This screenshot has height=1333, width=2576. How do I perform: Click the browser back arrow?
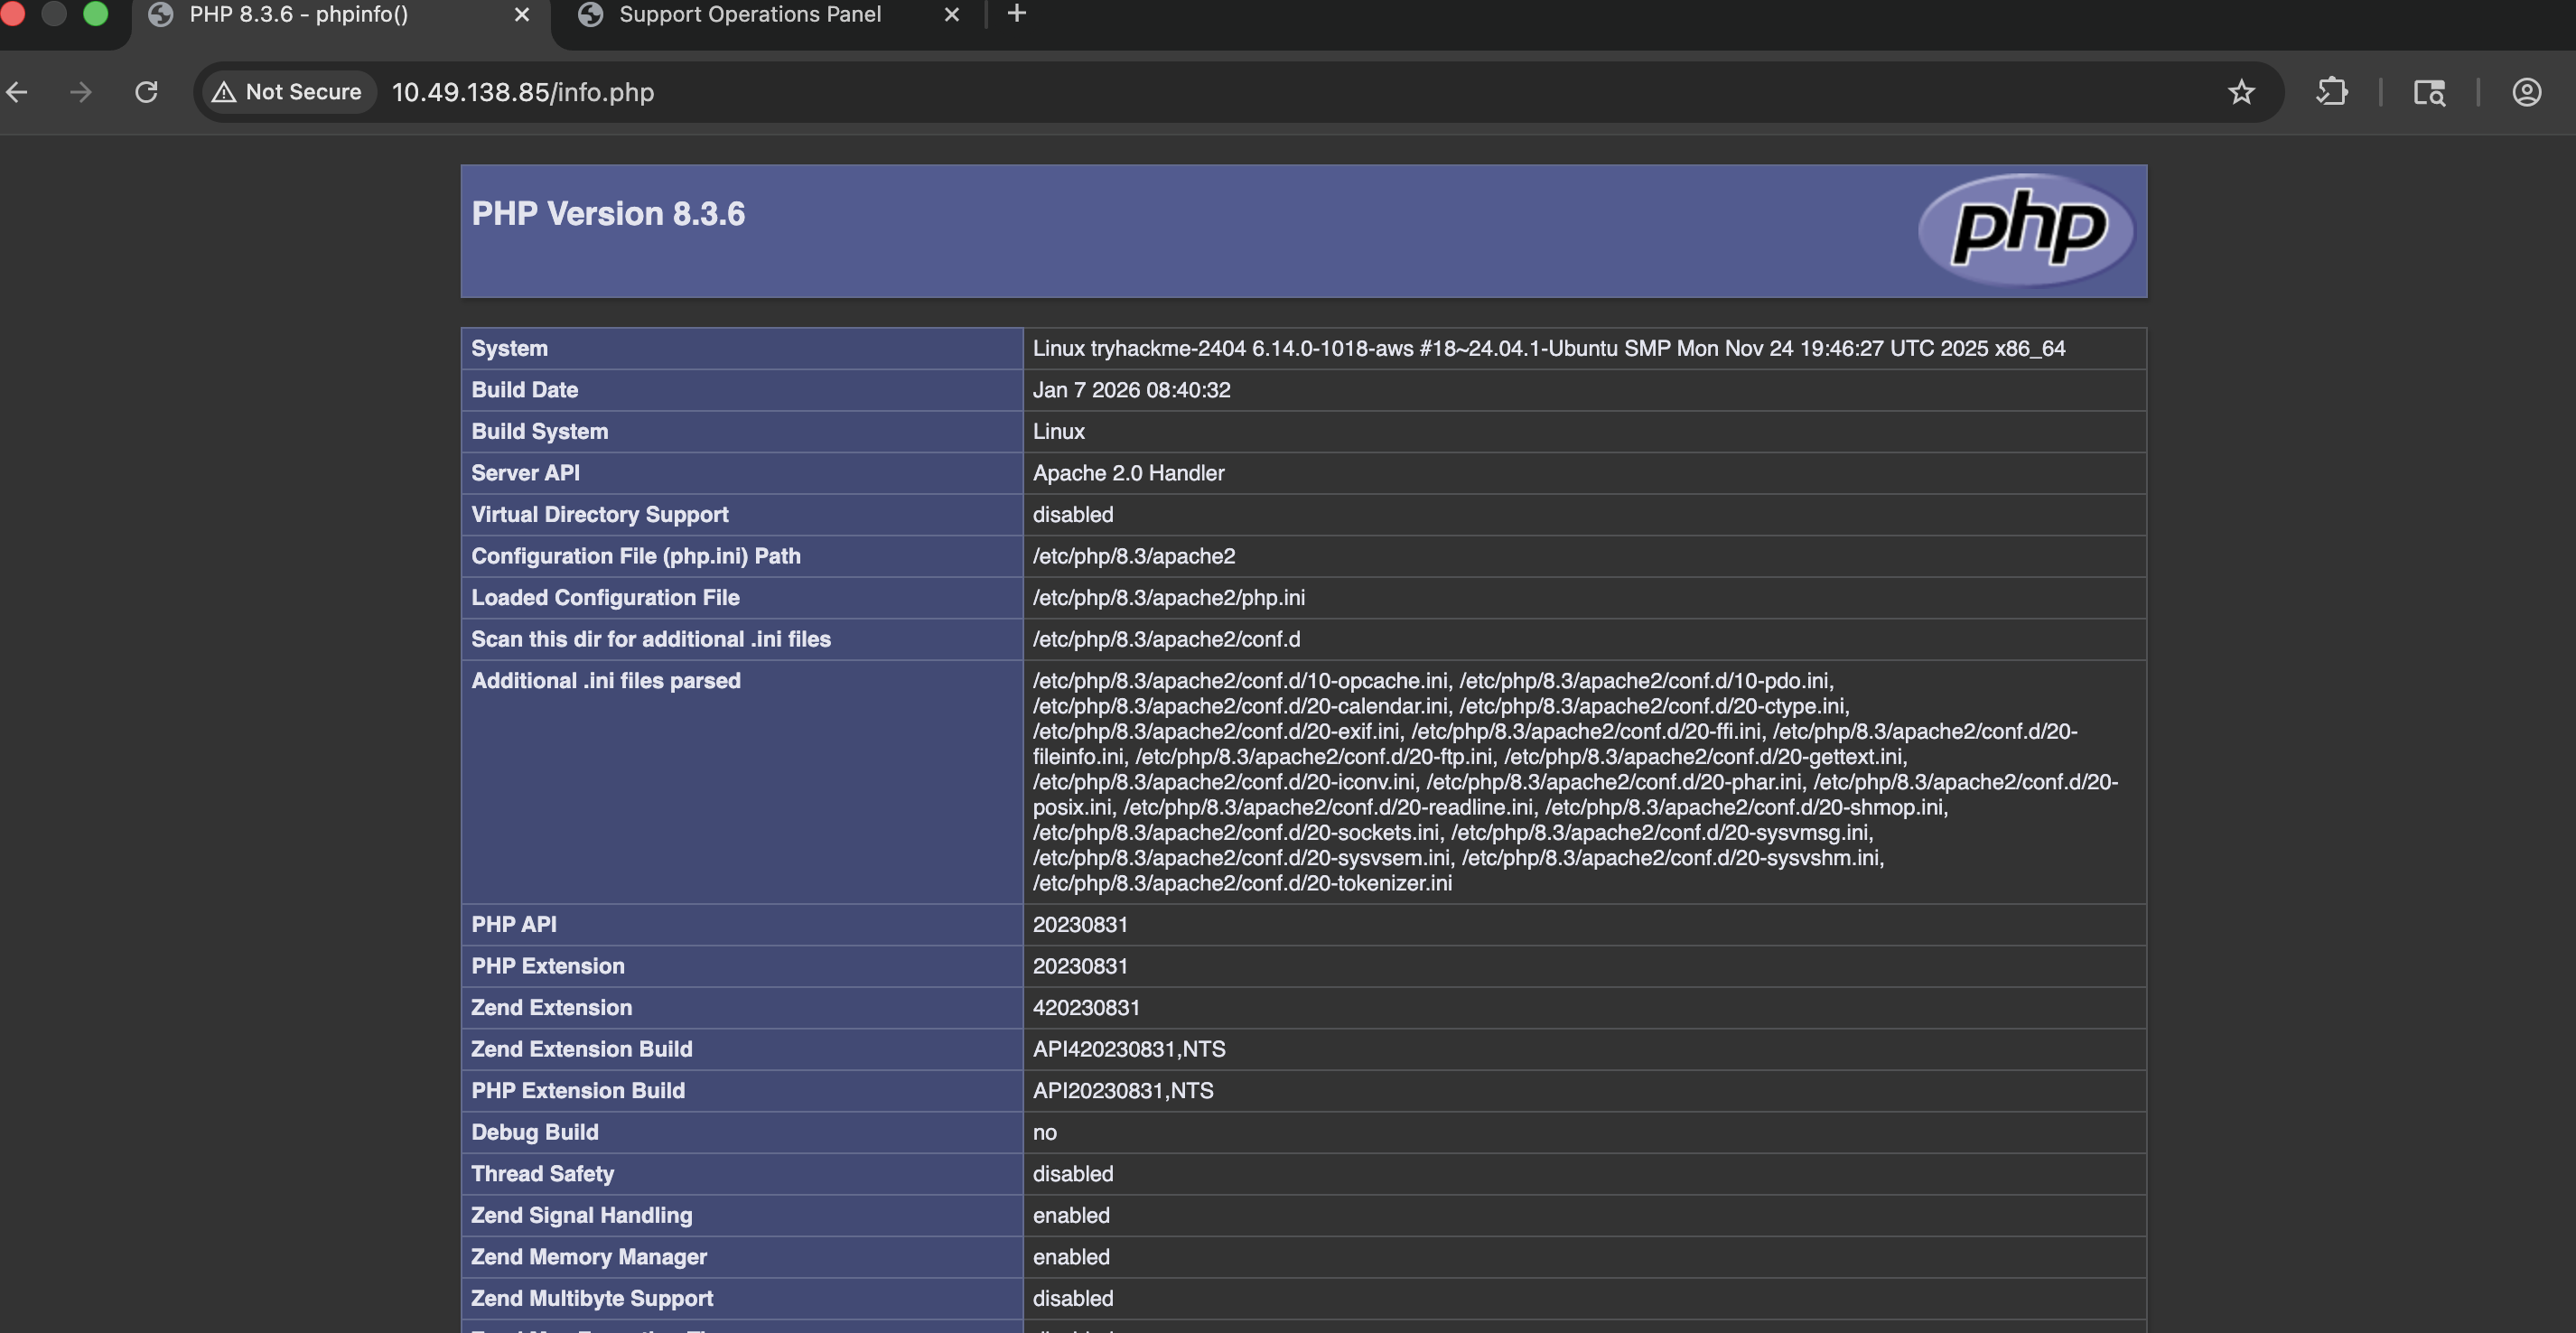click(x=17, y=92)
